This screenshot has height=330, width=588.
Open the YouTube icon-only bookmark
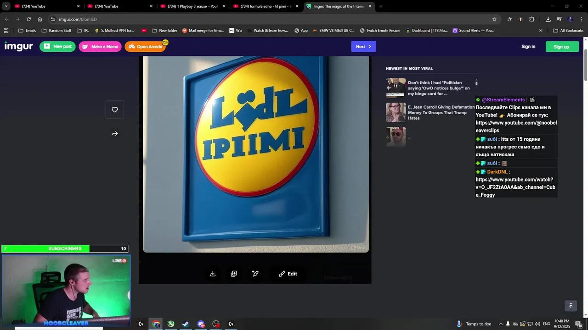[x=144, y=31]
